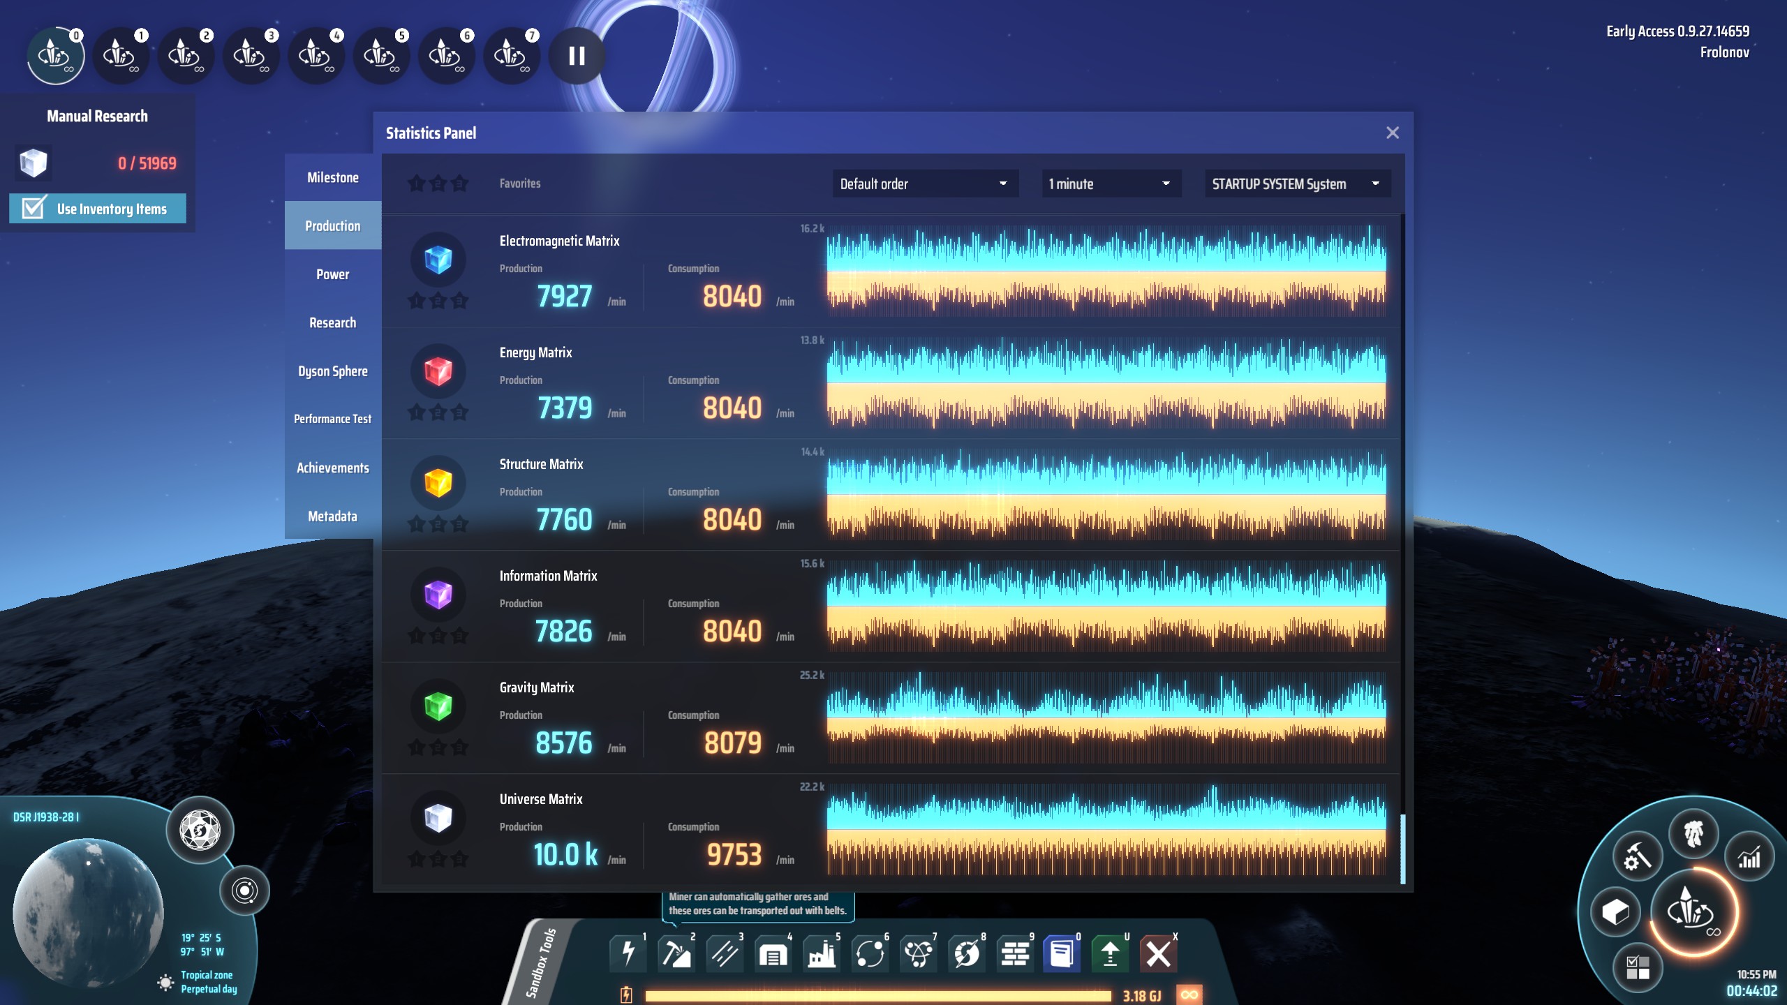Click the green upgrade arrow tool
This screenshot has width=1787, height=1005.
(1110, 953)
